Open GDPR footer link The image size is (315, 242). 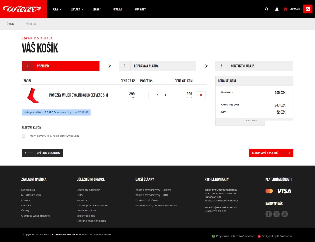(x=80, y=195)
